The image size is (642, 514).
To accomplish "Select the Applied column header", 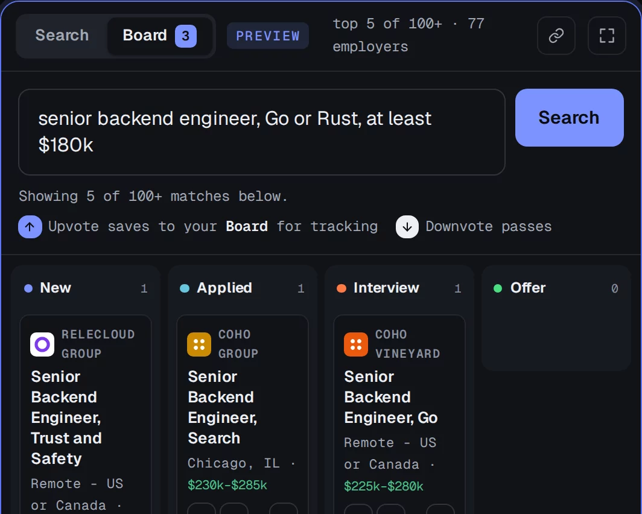I will (243, 288).
